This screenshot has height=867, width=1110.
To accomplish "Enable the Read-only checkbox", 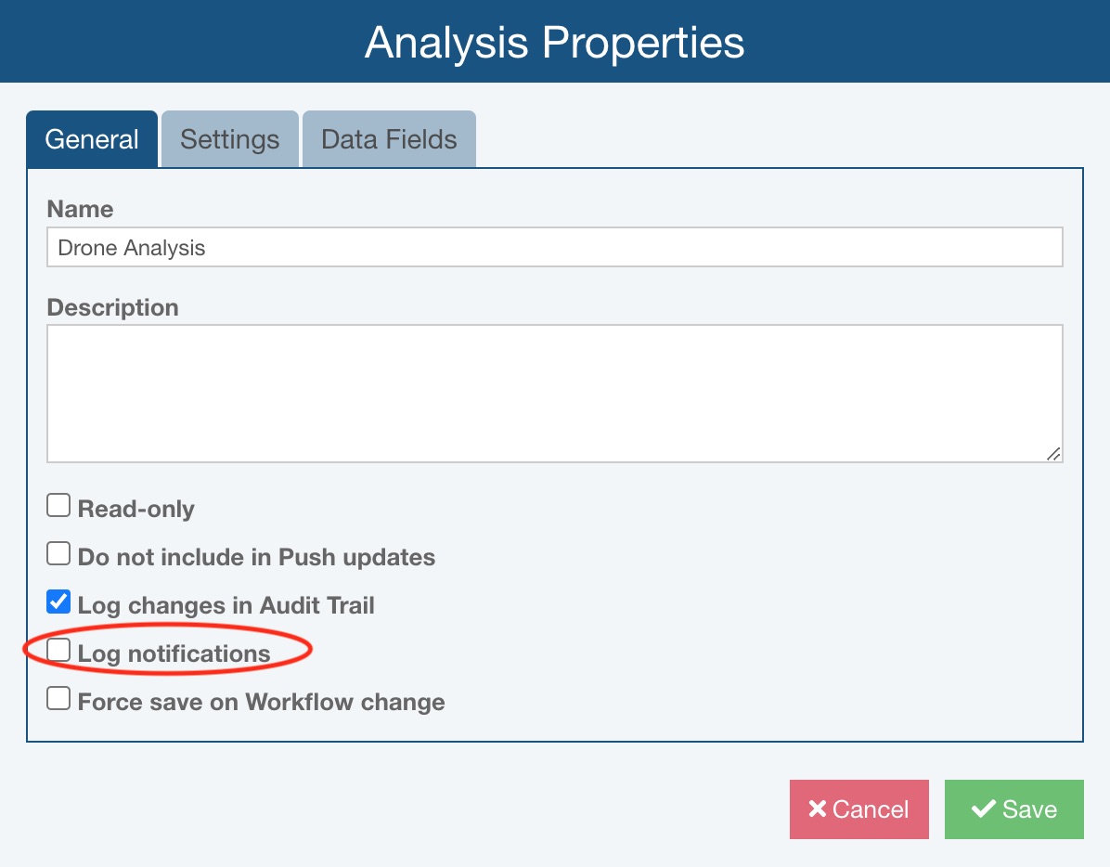I will (x=58, y=506).
